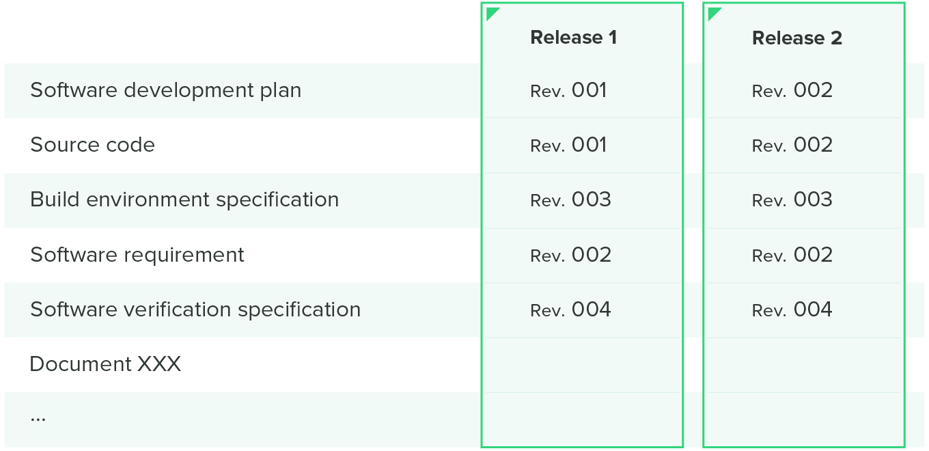Select the Software verification specification row
The width and height of the screenshot is (929, 451).
[x=195, y=310]
